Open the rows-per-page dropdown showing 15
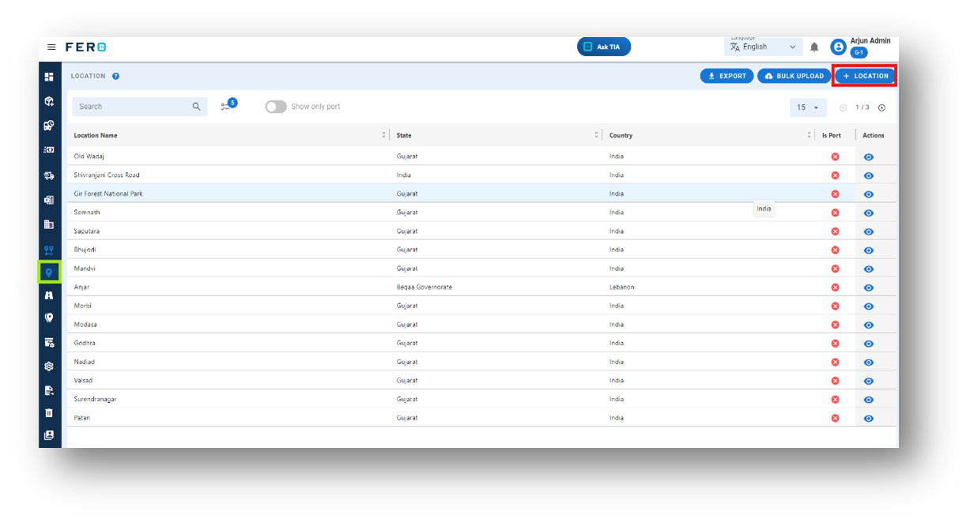Viewport: 974px width, 523px height. point(808,107)
